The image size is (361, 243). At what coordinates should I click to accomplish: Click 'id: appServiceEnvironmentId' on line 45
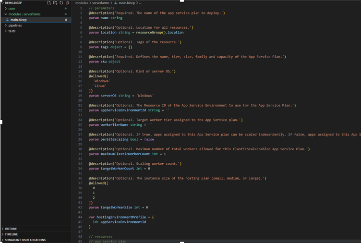click(119, 222)
